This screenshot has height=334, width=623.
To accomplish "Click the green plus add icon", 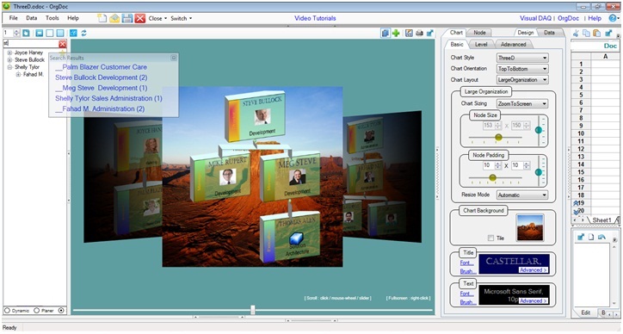I will point(396,34).
